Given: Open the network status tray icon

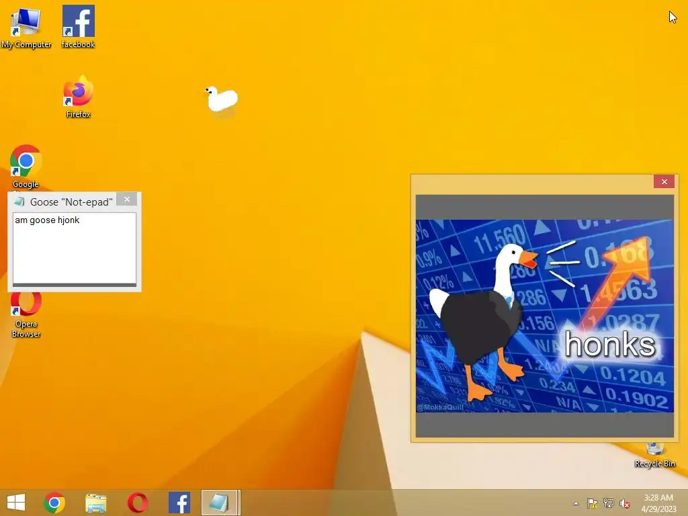Looking at the screenshot, I should (x=609, y=503).
